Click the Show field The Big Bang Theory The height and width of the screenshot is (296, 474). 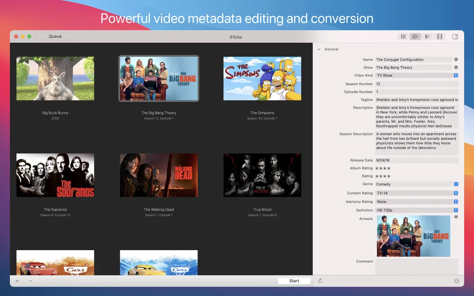click(x=413, y=67)
